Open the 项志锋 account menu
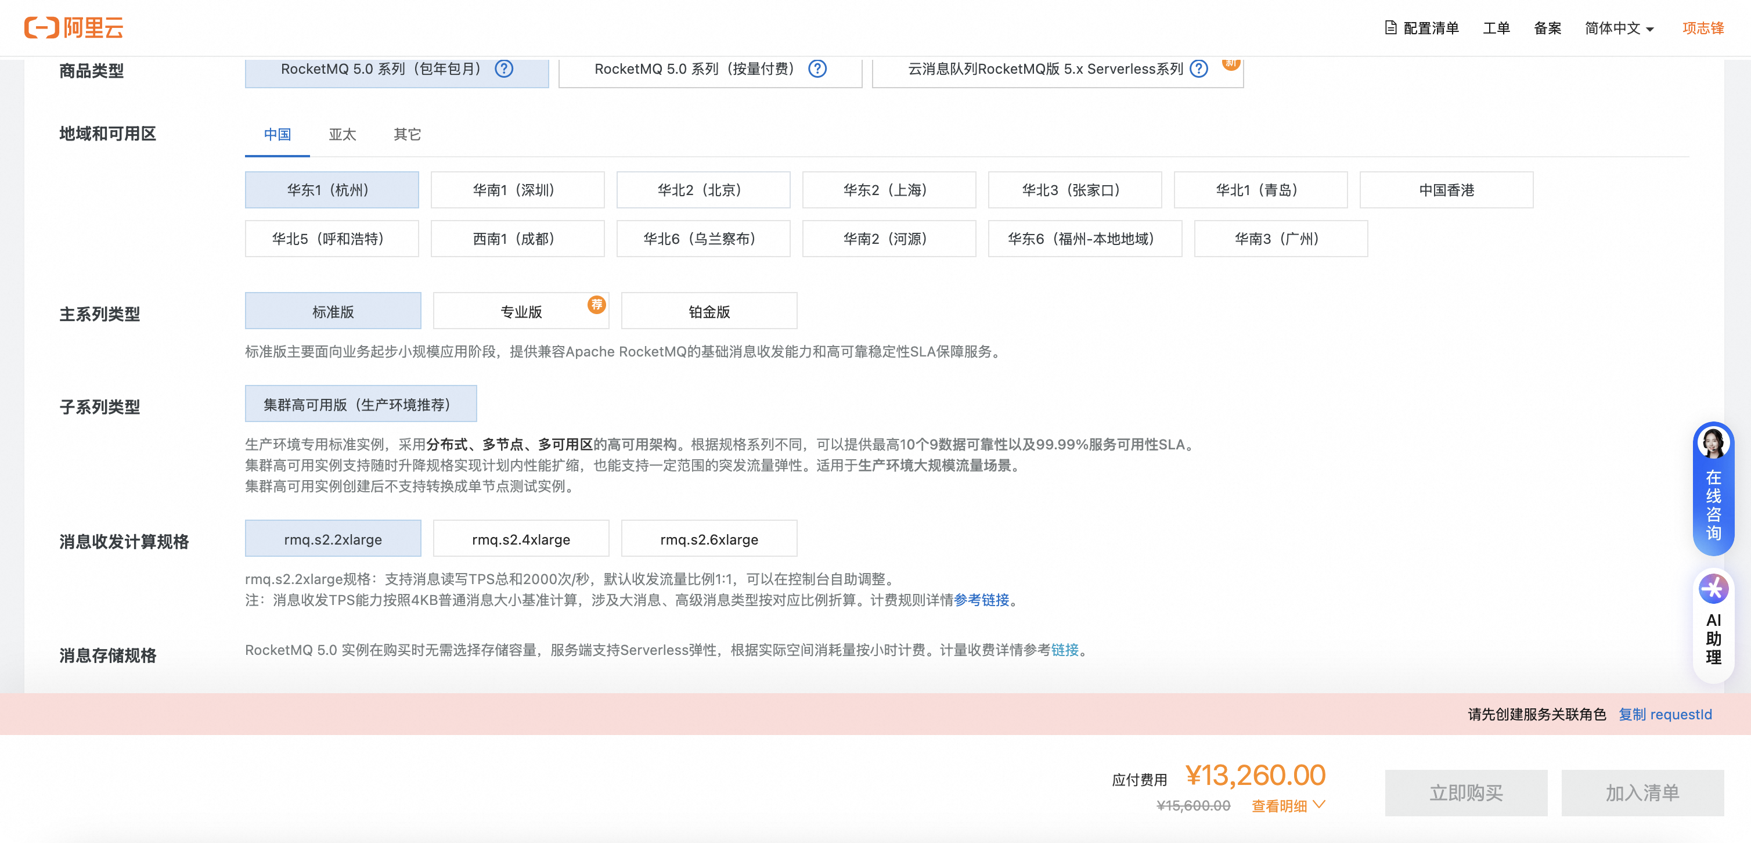The width and height of the screenshot is (1751, 843). pyautogui.click(x=1703, y=28)
